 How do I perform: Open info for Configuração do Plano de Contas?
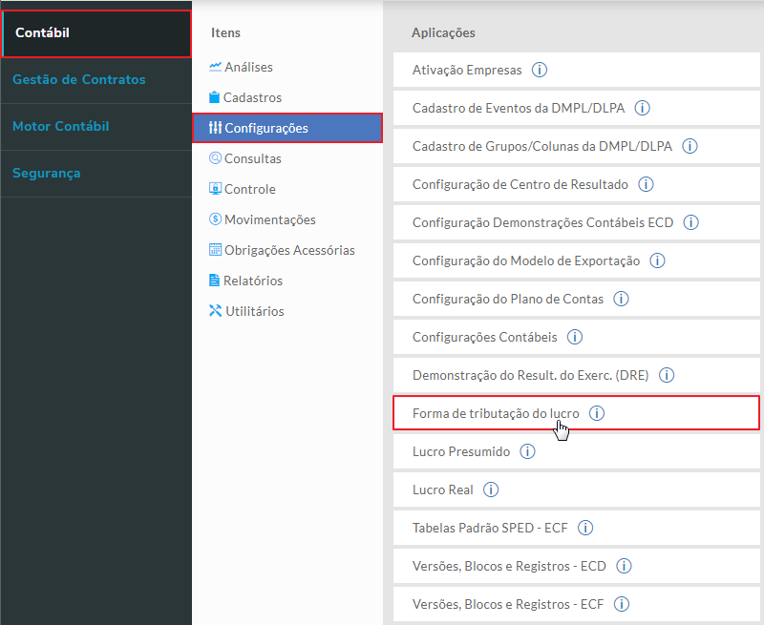[621, 299]
